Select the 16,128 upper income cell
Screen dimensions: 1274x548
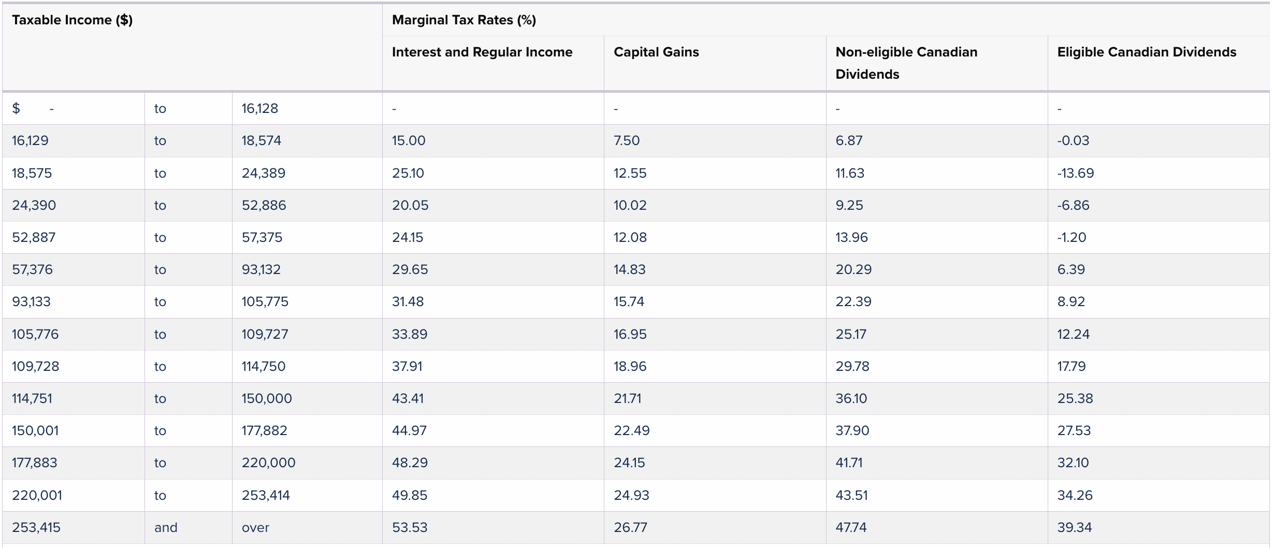(260, 108)
